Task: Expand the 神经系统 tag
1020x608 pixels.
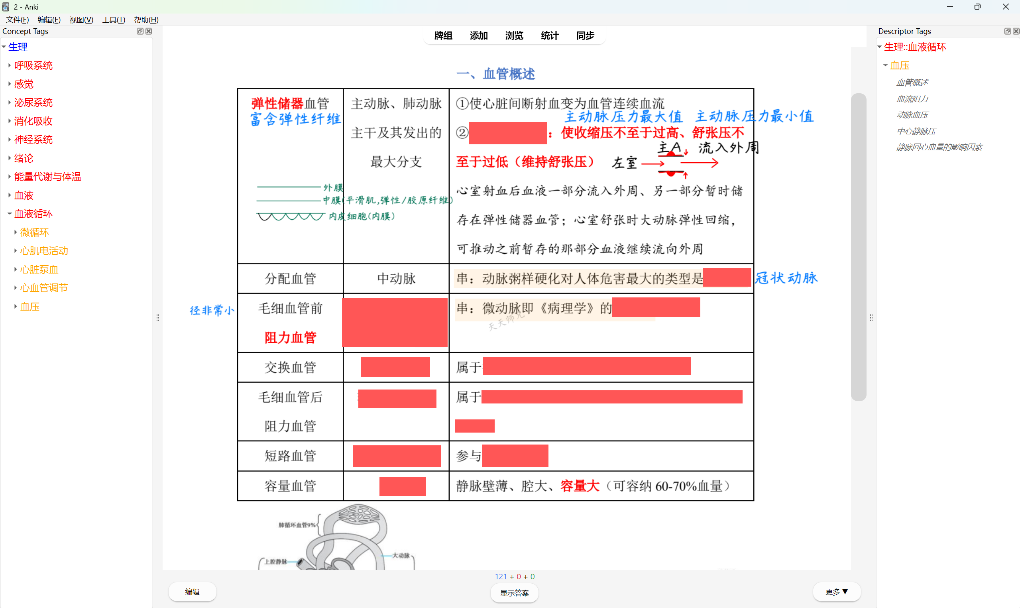Action: pyautogui.click(x=10, y=139)
